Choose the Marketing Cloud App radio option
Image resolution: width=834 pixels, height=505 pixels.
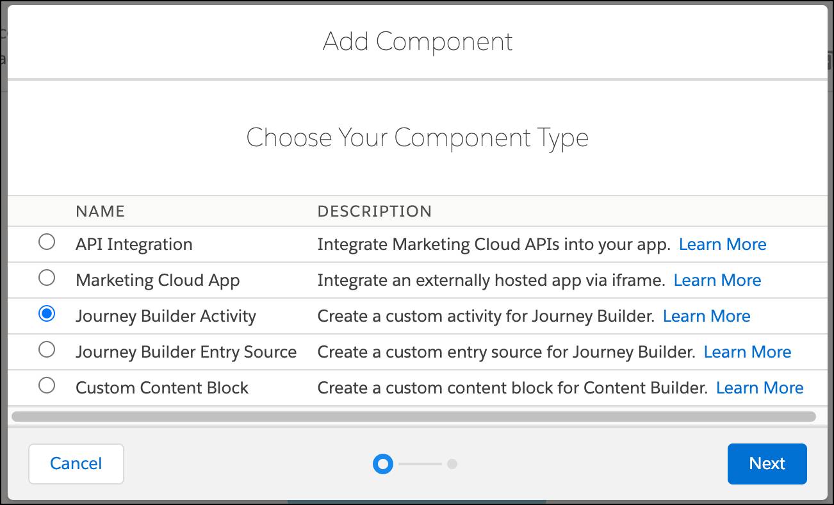pos(47,278)
